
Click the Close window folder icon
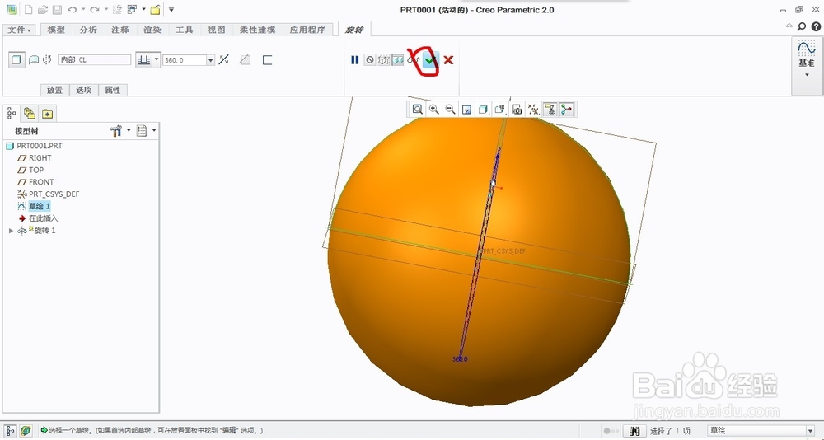[155, 9]
